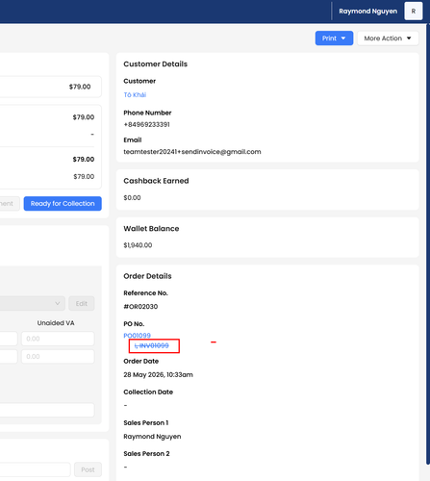Expand the More Action dropdown
Viewport: 430px width, 481px height.
(388, 38)
